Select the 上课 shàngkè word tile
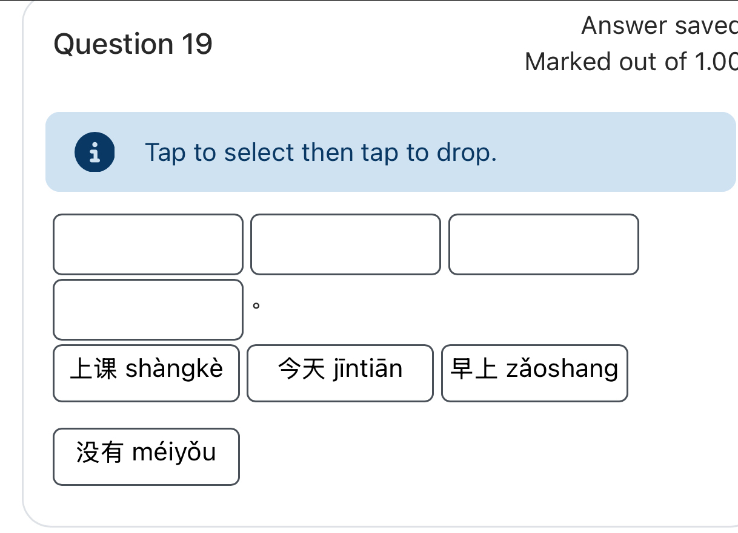Viewport: 738px width, 533px height. pos(146,373)
